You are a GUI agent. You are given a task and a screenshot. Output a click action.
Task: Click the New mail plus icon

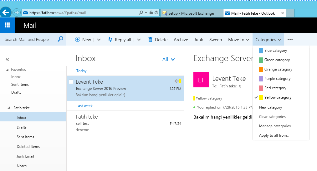point(78,40)
